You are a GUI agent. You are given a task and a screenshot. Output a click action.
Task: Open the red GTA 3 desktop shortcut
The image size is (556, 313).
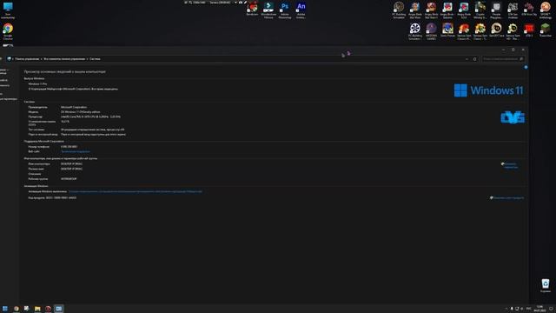point(529,30)
